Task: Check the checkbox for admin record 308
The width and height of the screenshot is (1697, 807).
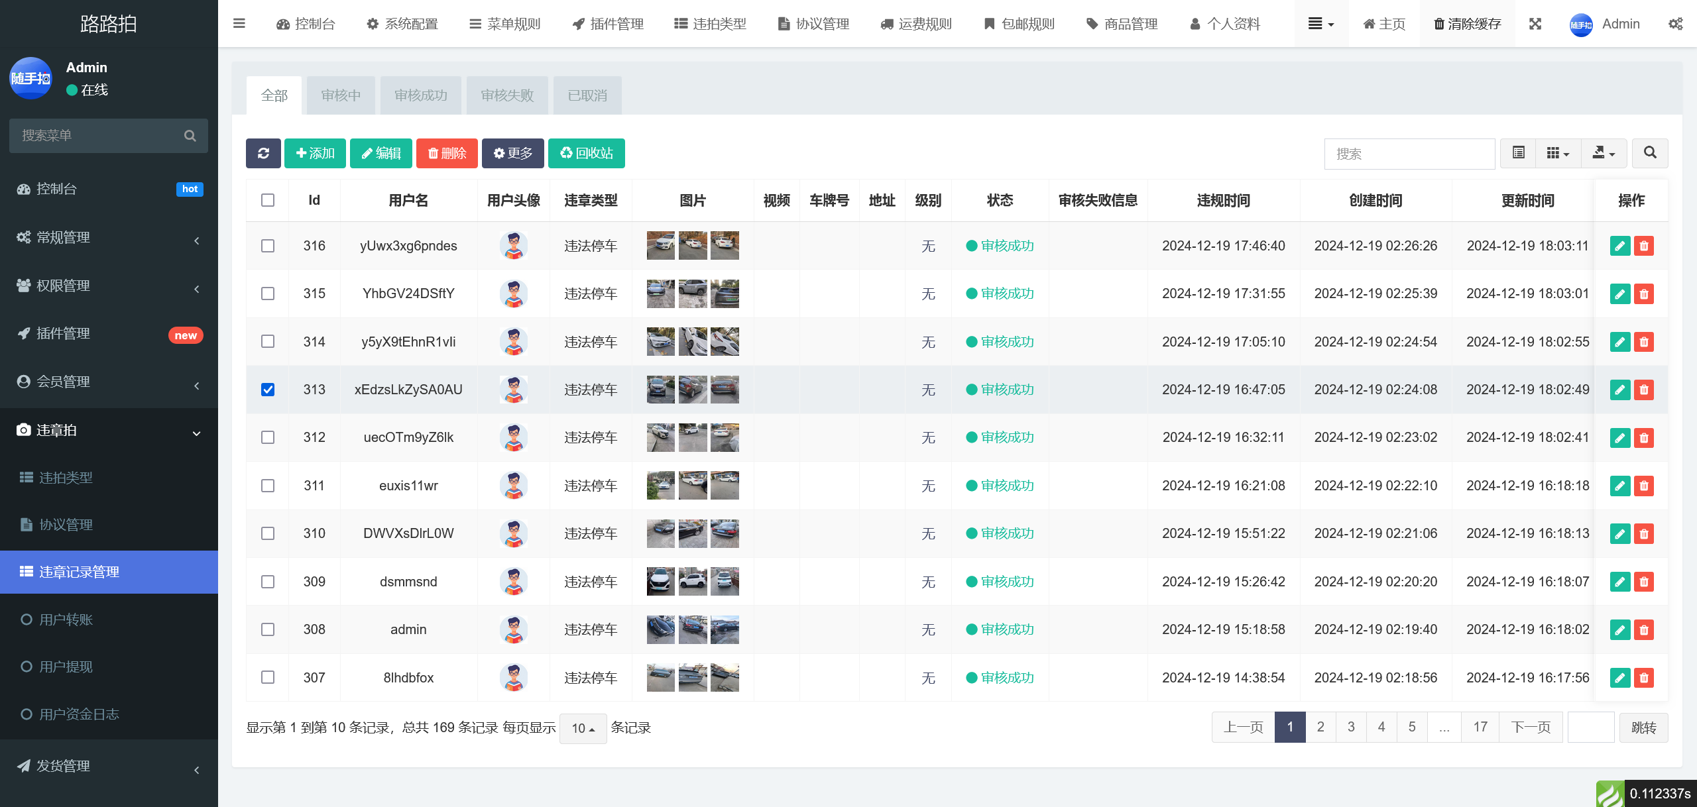Action: (x=267, y=629)
